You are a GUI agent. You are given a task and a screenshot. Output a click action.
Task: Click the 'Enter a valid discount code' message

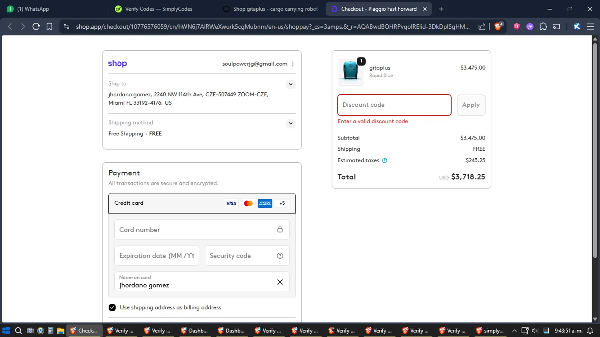tap(373, 122)
